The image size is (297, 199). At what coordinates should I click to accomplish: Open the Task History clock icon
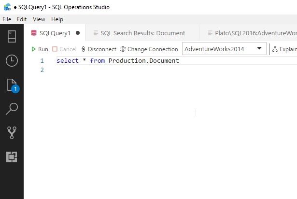coord(12,61)
